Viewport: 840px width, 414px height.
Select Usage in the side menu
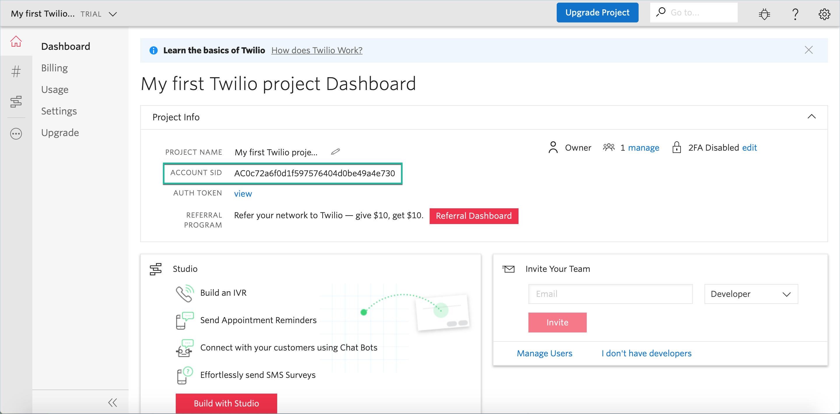[55, 89]
